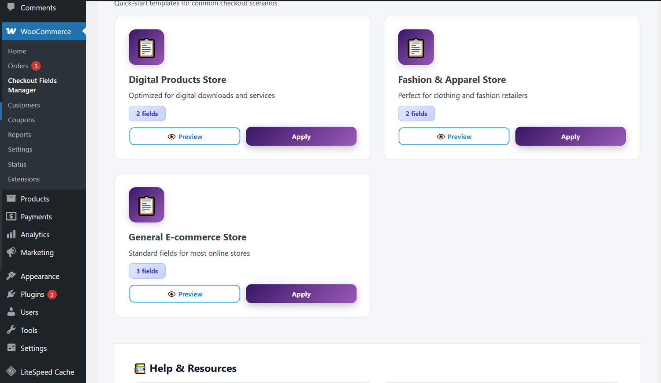Open the Payments section icon
661x383 pixels.
coord(11,217)
